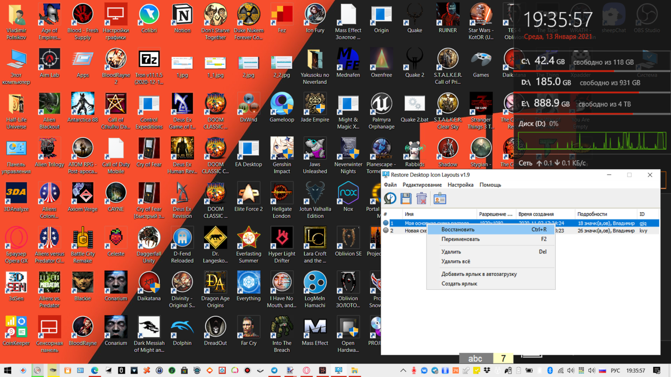This screenshot has height=377, width=671.
Task: Open the Colibri desktop shortcut
Action: (149, 18)
